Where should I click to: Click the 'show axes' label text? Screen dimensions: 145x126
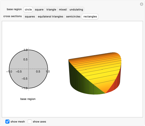pos(40,122)
